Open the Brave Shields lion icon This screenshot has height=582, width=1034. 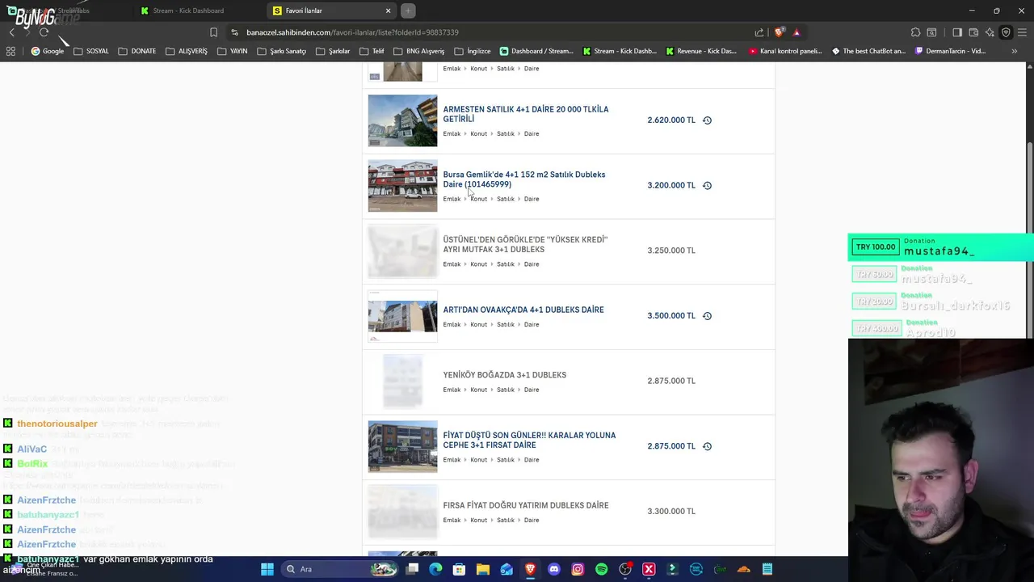(x=779, y=32)
